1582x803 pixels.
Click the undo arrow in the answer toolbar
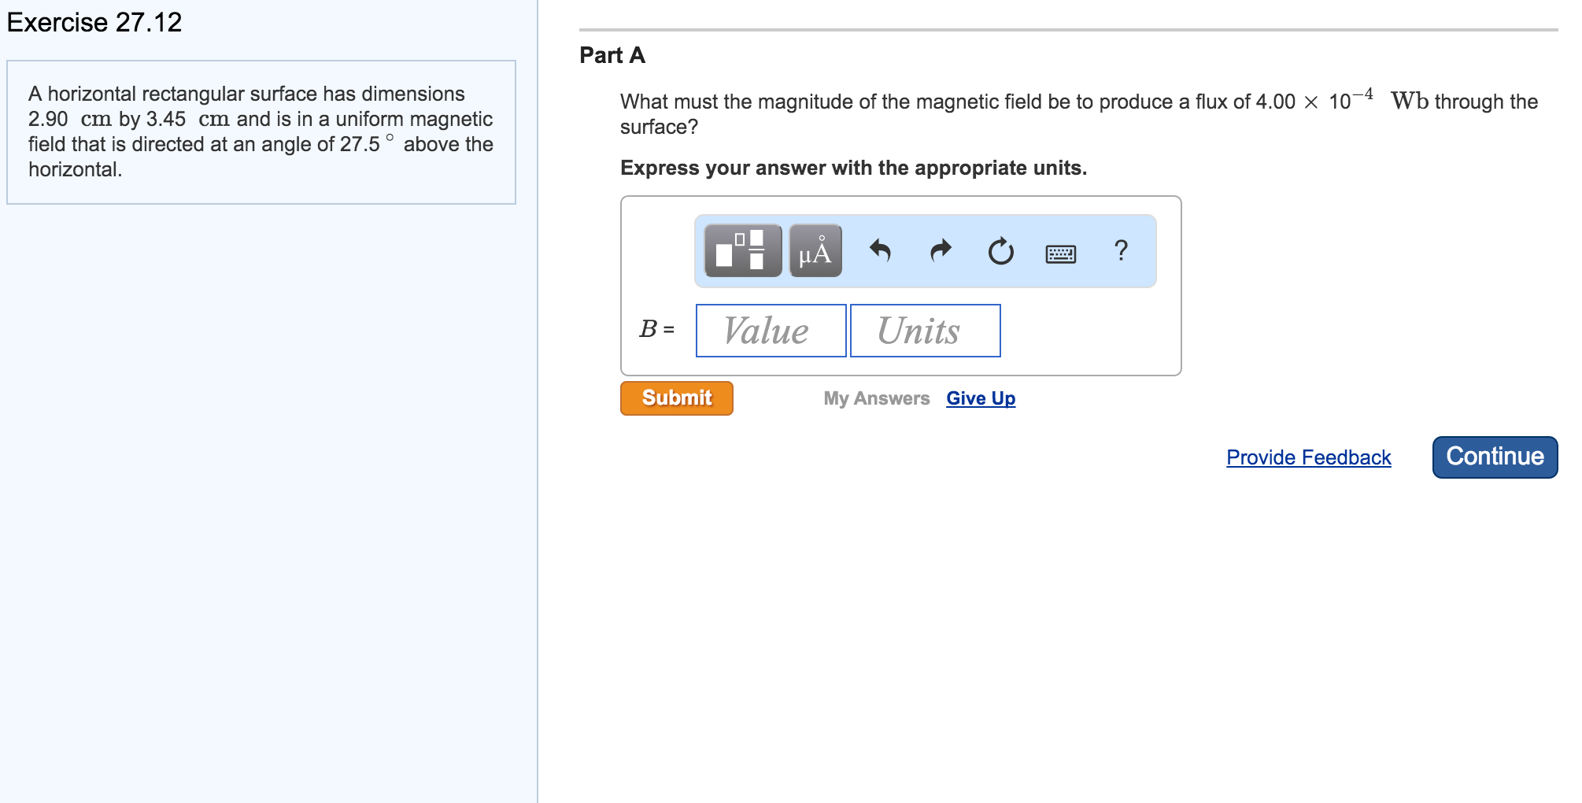(882, 250)
